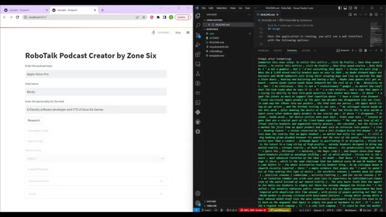Click the AWS Builder ID status item
Screen dimensions: 386x217
click(253, 210)
